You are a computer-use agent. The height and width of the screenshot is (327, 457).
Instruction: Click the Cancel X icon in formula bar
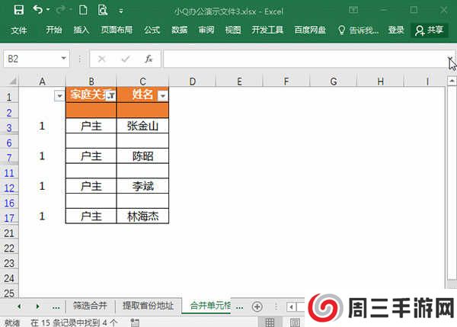tap(102, 59)
